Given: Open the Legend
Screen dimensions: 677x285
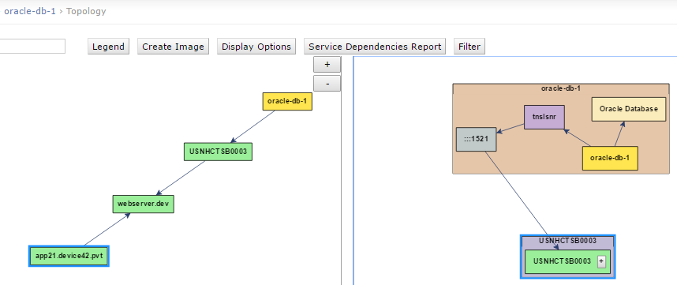Looking at the screenshot, I should [108, 47].
